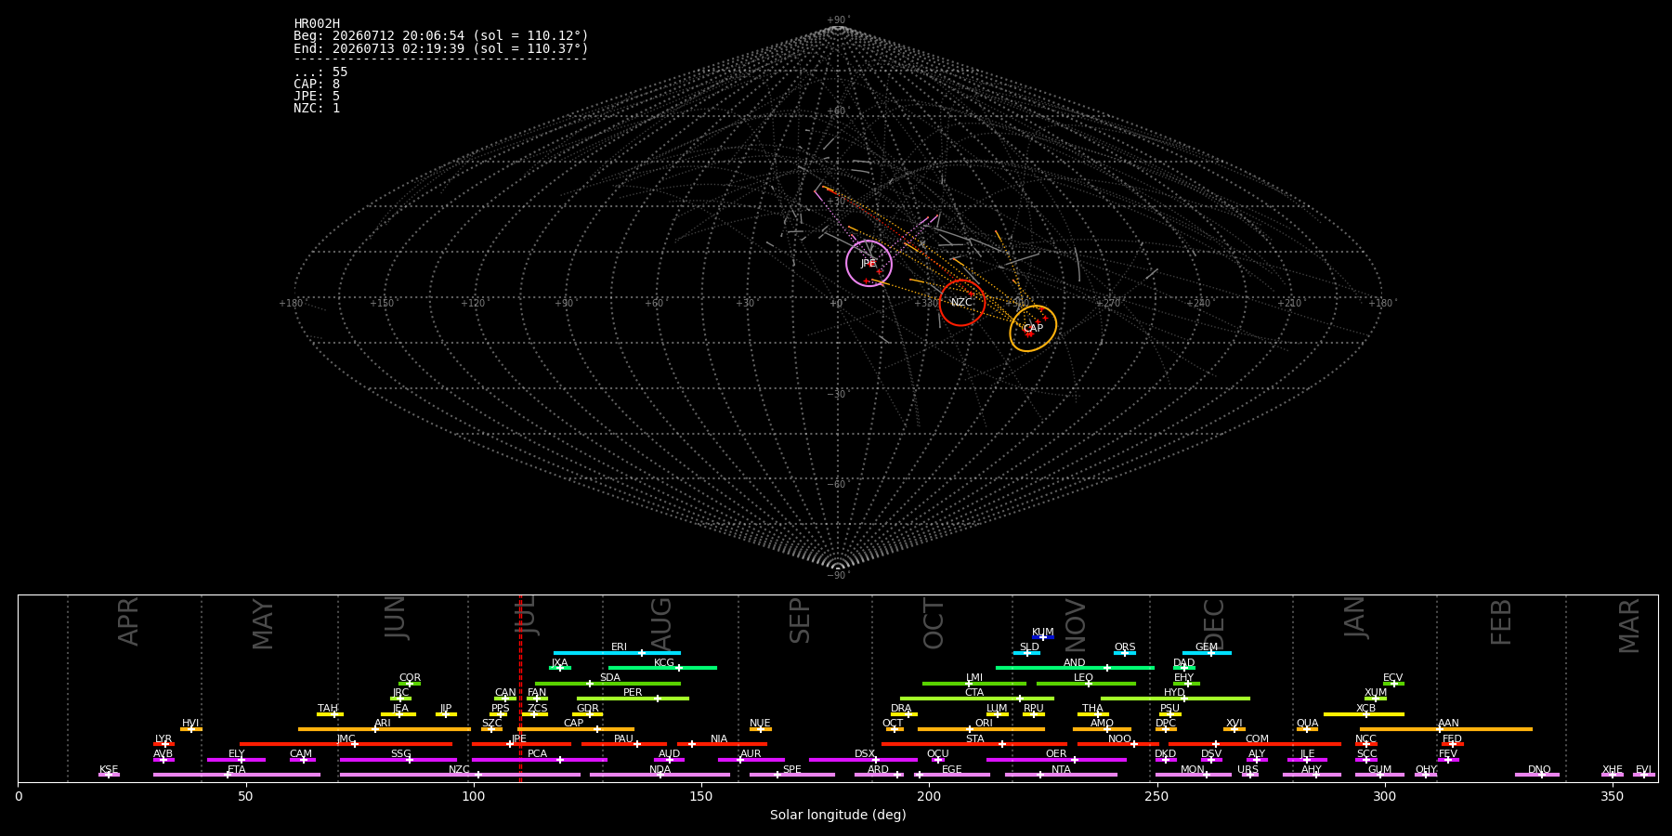The width and height of the screenshot is (1672, 836).
Task: Click the 'JPE: 5' count line
Action: pyautogui.click(x=317, y=96)
